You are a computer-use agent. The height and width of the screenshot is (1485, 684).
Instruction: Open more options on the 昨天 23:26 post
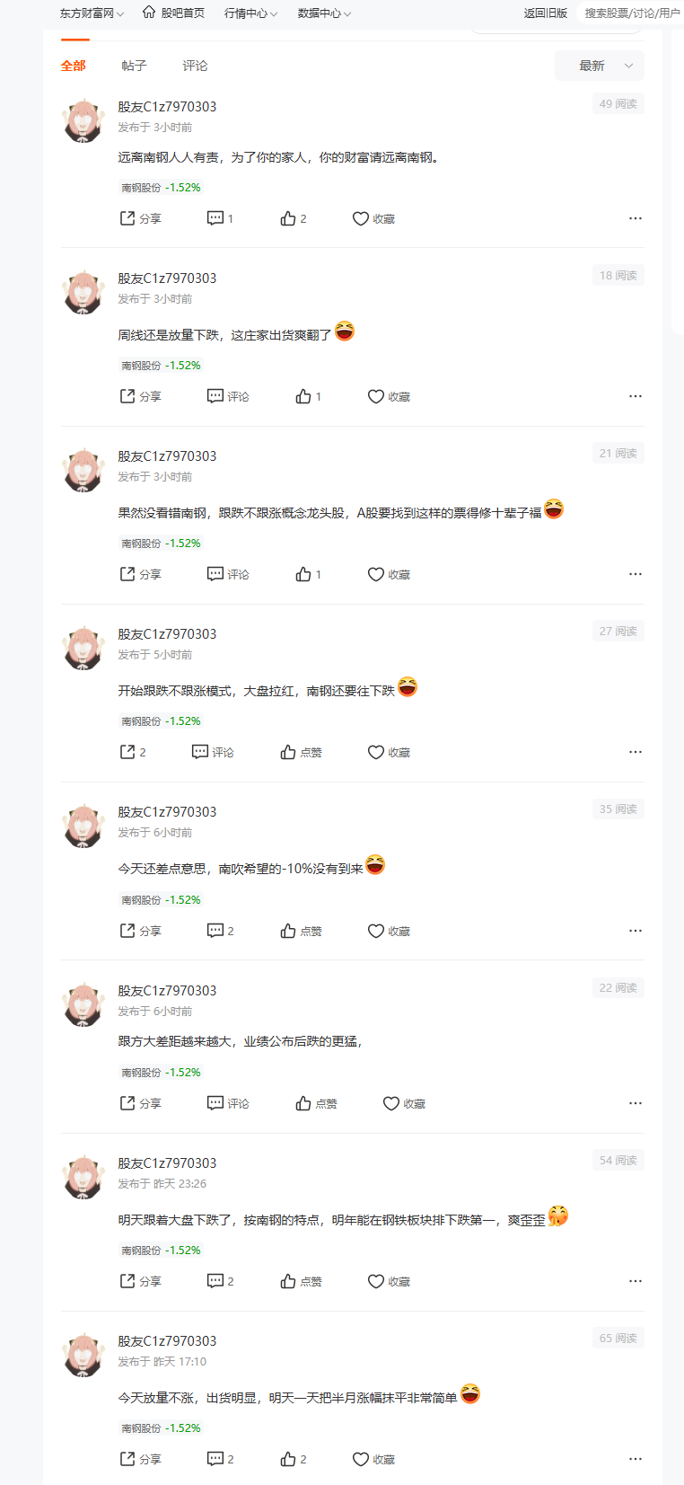pyautogui.click(x=636, y=1281)
